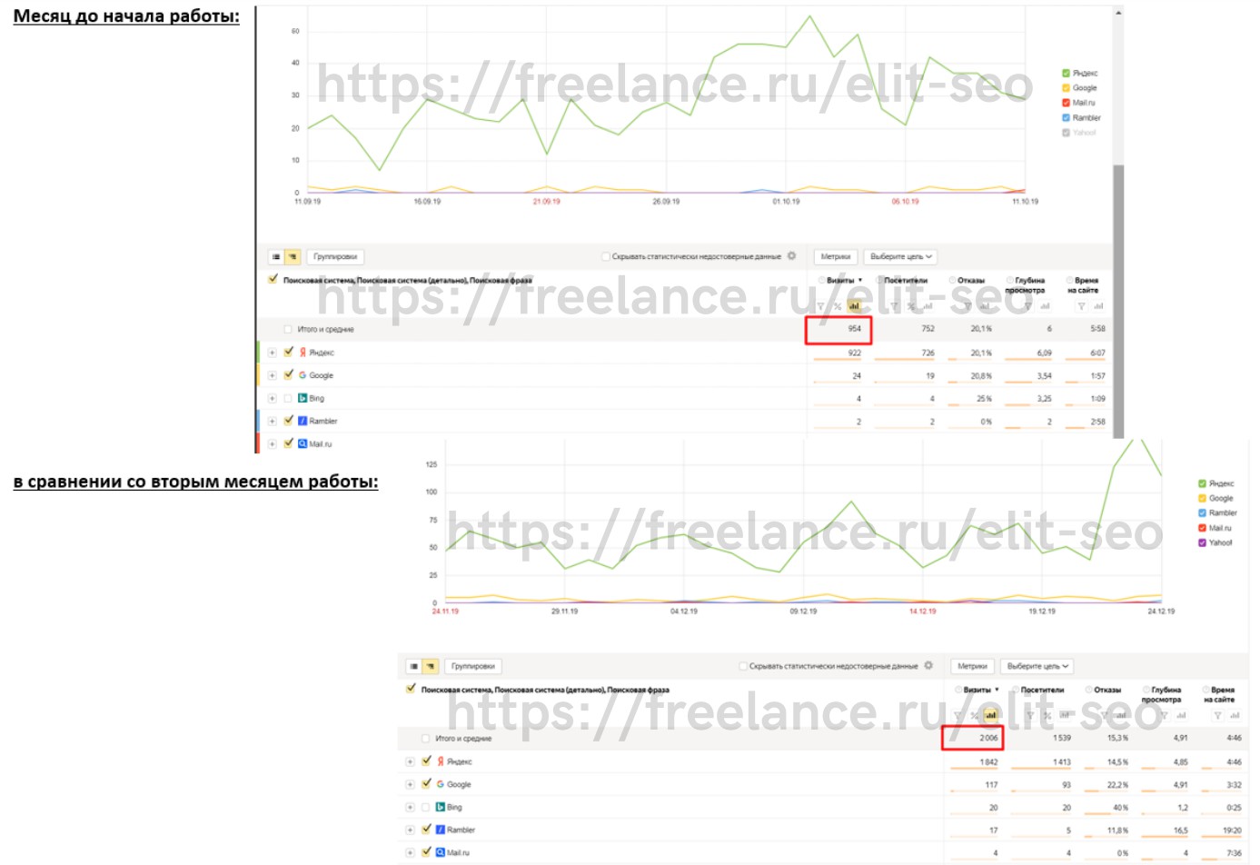Sort by Глубина просмотра column in lower table
Screen dimensions: 1260x865
click(x=1161, y=695)
